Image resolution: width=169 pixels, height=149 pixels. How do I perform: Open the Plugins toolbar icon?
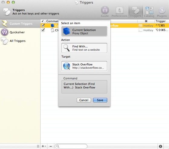(x=162, y=12)
